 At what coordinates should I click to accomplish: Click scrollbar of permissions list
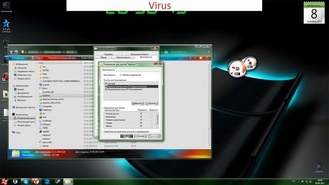(x=157, y=120)
